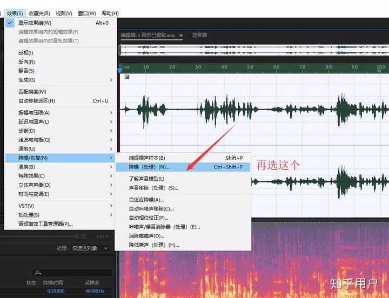Select 自动咔嗒声移除(C)...
Image resolution: width=389 pixels, height=298 pixels.
pos(183,209)
